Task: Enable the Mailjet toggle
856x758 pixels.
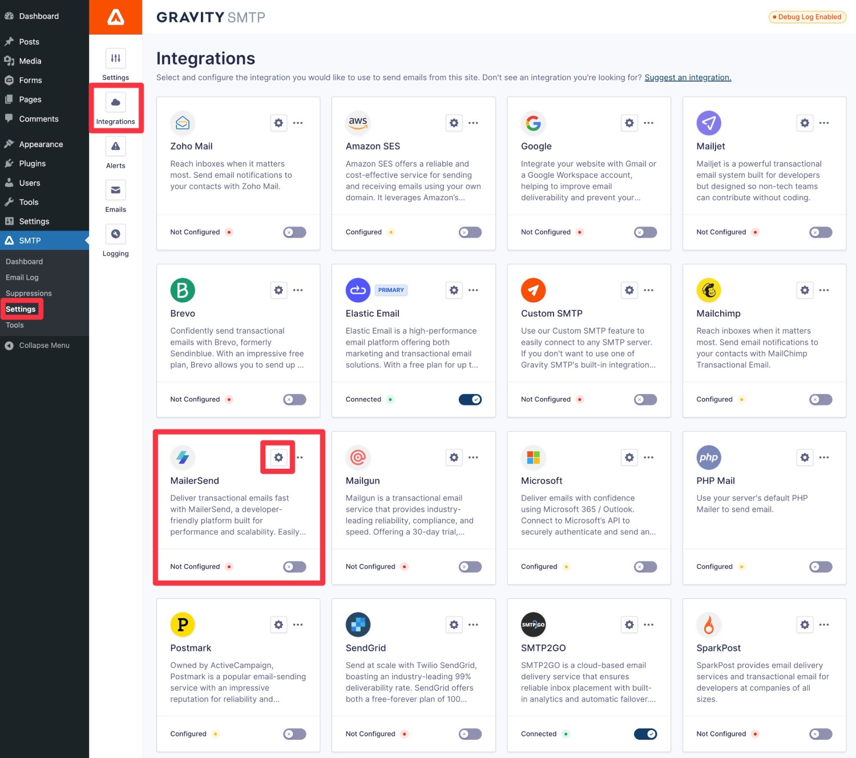Action: click(821, 232)
